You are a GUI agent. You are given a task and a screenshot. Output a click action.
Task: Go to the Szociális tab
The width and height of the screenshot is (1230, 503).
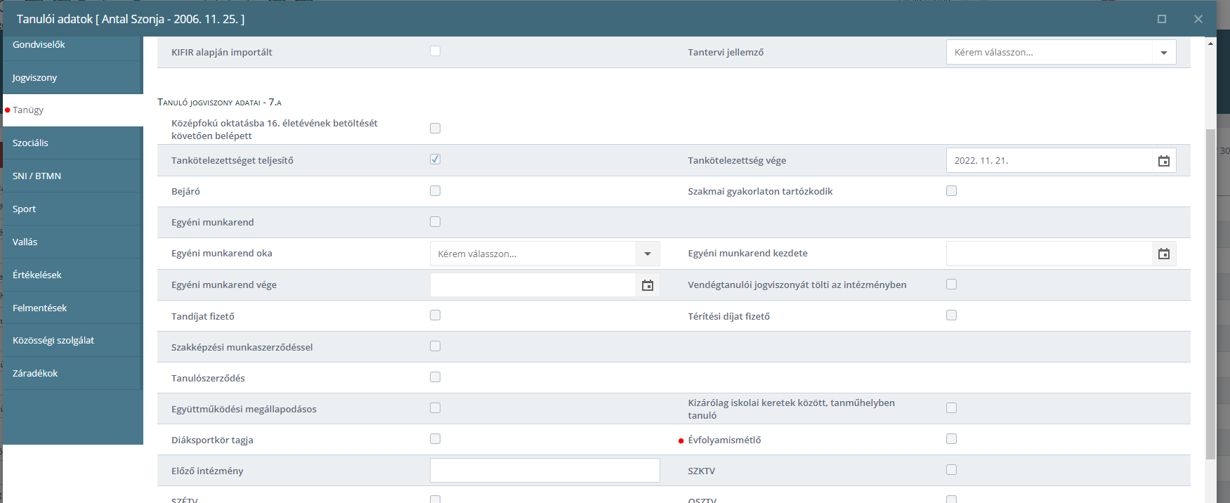pyautogui.click(x=72, y=143)
